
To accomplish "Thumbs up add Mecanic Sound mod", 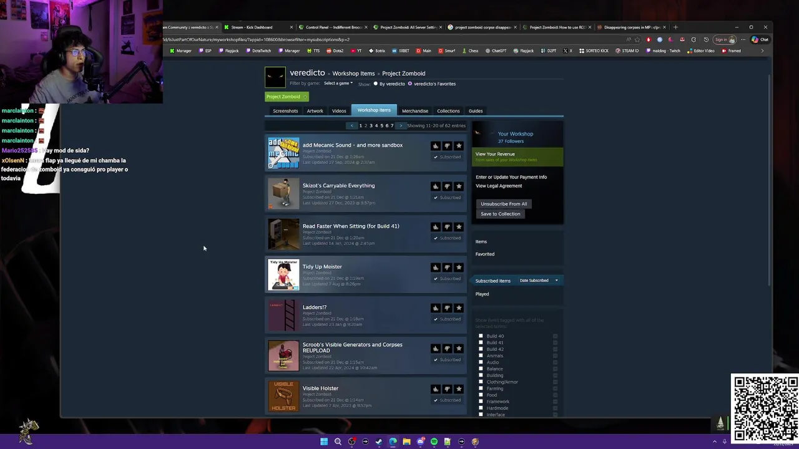I will [436, 146].
